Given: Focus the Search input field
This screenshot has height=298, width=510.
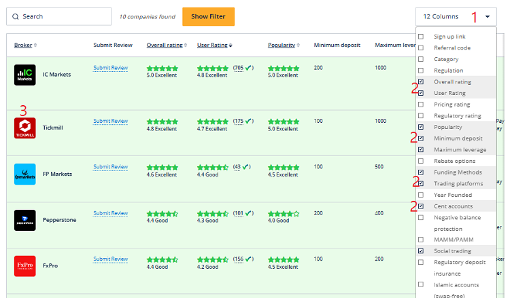Looking at the screenshot, I should pyautogui.click(x=59, y=16).
